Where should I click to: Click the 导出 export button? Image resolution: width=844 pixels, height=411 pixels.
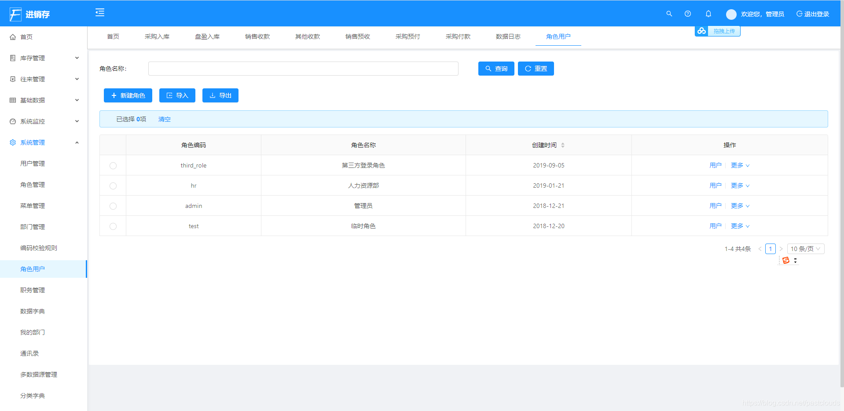(x=220, y=95)
